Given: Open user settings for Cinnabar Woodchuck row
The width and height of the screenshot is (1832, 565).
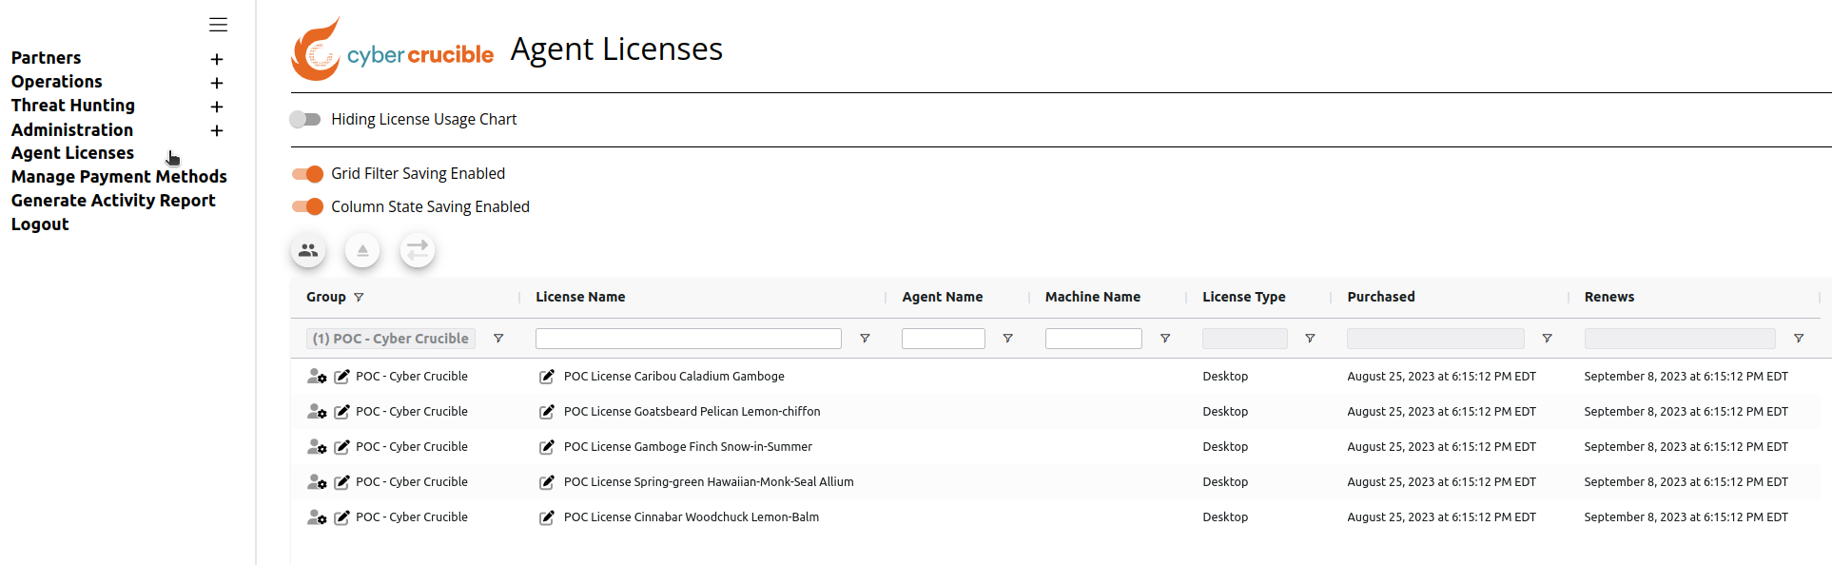Looking at the screenshot, I should 317,517.
